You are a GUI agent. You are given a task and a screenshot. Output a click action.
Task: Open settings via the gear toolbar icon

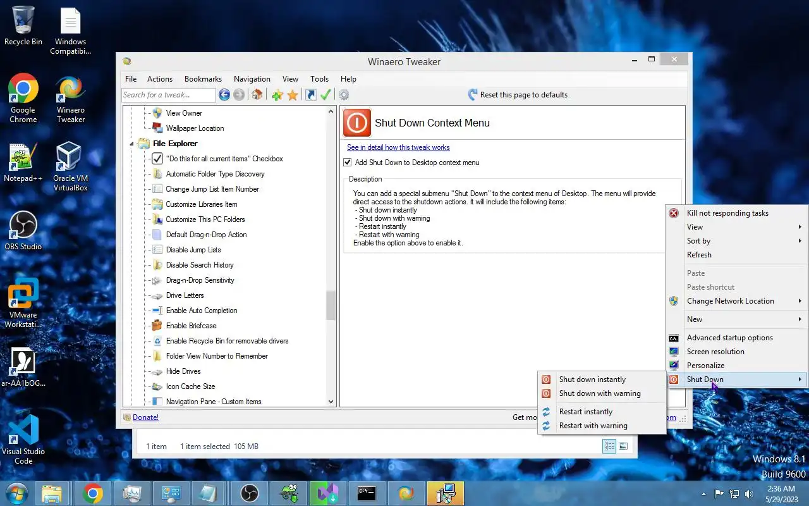click(x=344, y=95)
